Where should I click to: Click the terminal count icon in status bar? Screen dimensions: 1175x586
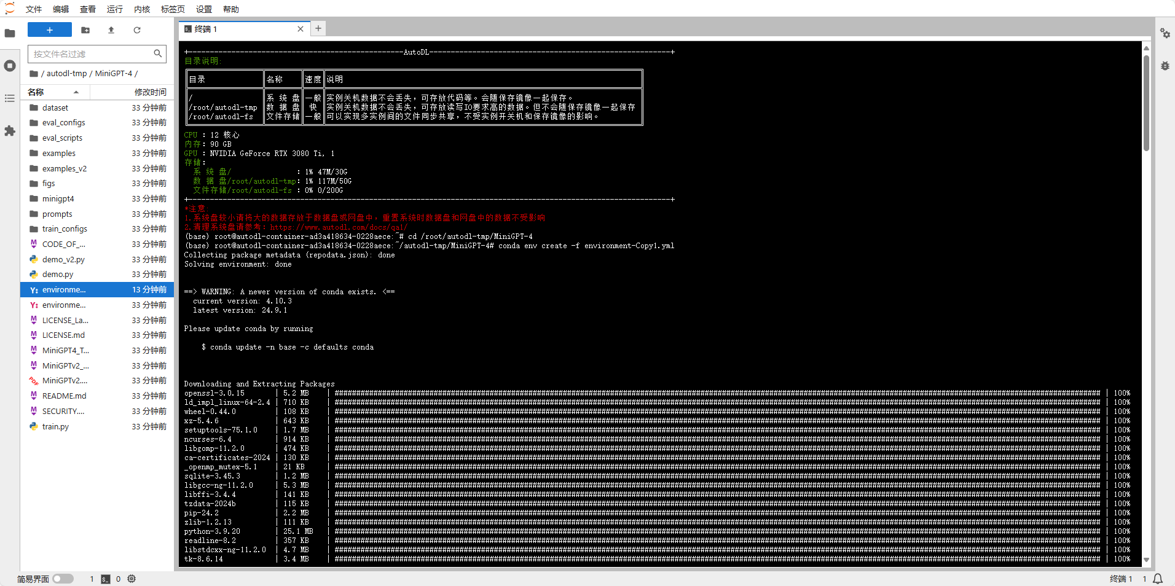coord(106,579)
